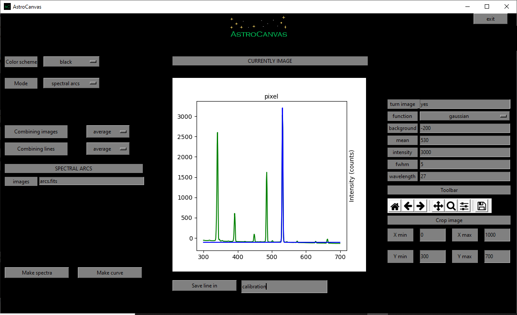Click the wavelength field containing 27

tap(465, 176)
